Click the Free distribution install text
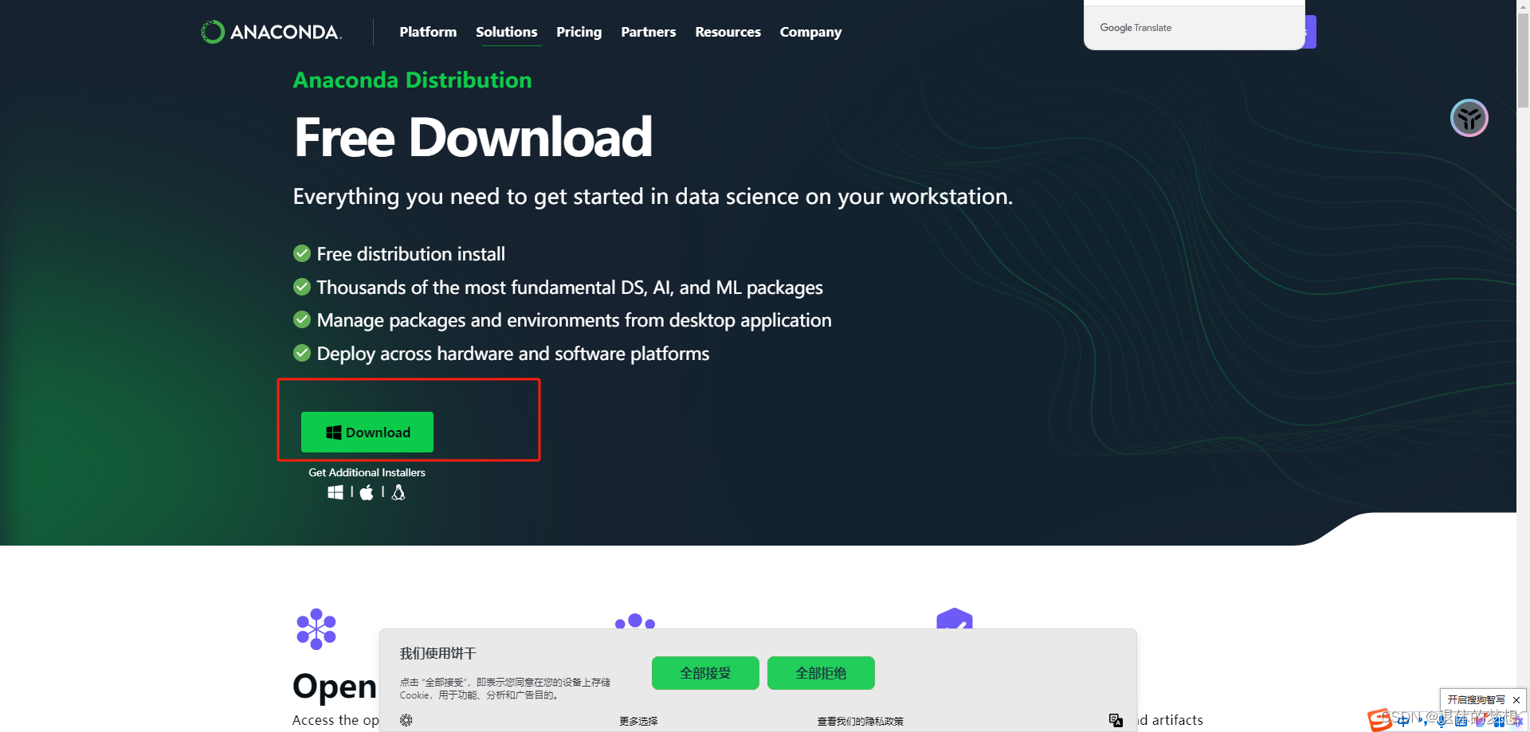 click(410, 254)
